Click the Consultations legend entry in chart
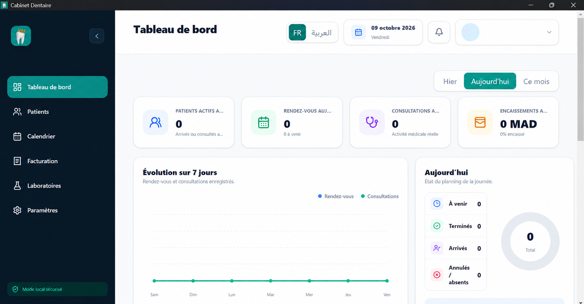Screen dimensions: 584x304 pyautogui.click(x=380, y=196)
